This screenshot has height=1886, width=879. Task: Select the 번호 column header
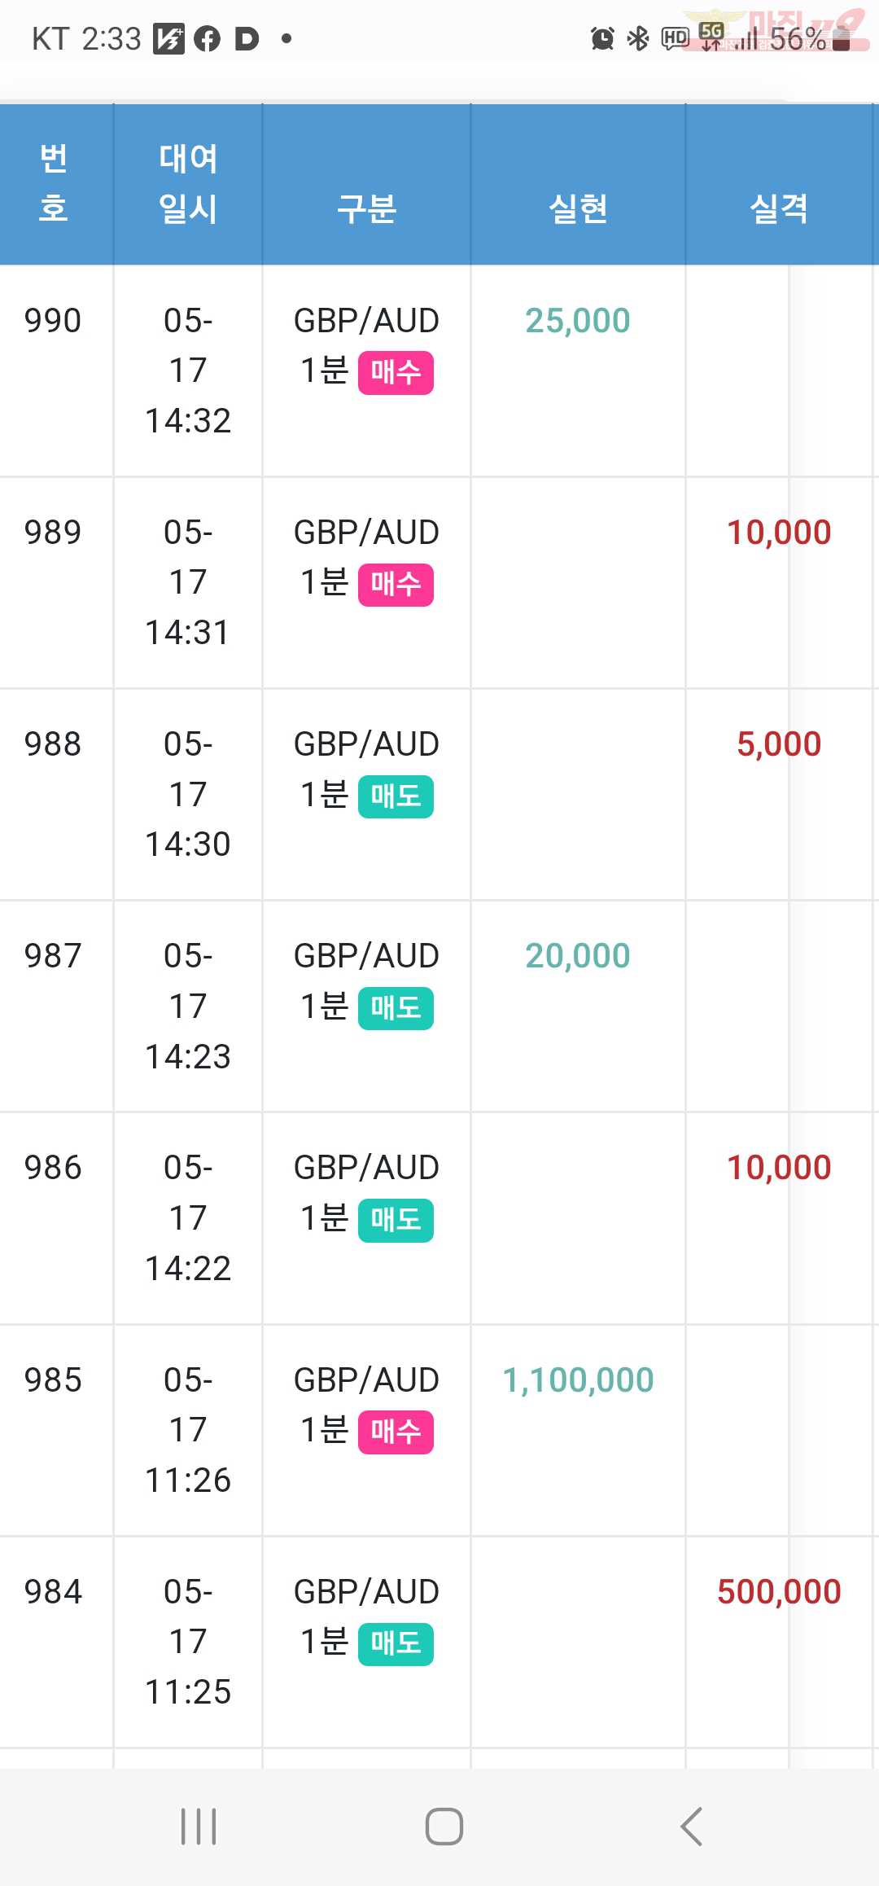54,183
